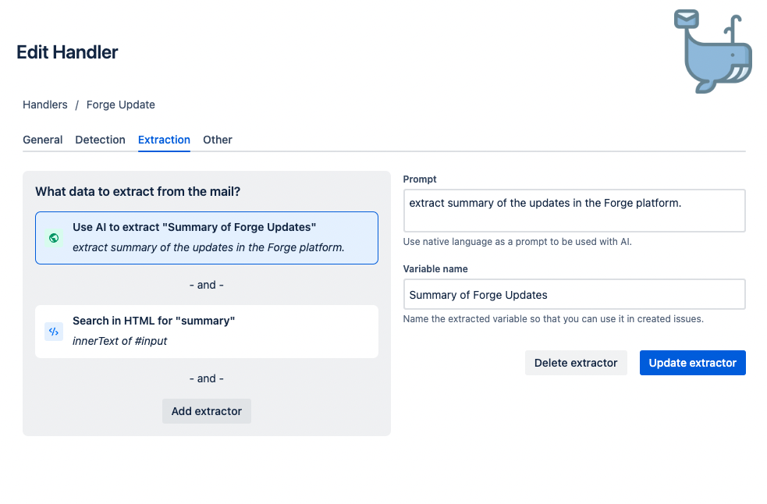Select the Extraction tab

[x=164, y=140]
